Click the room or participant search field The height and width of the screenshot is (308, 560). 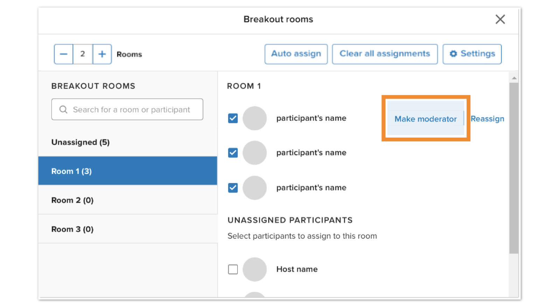[131, 110]
